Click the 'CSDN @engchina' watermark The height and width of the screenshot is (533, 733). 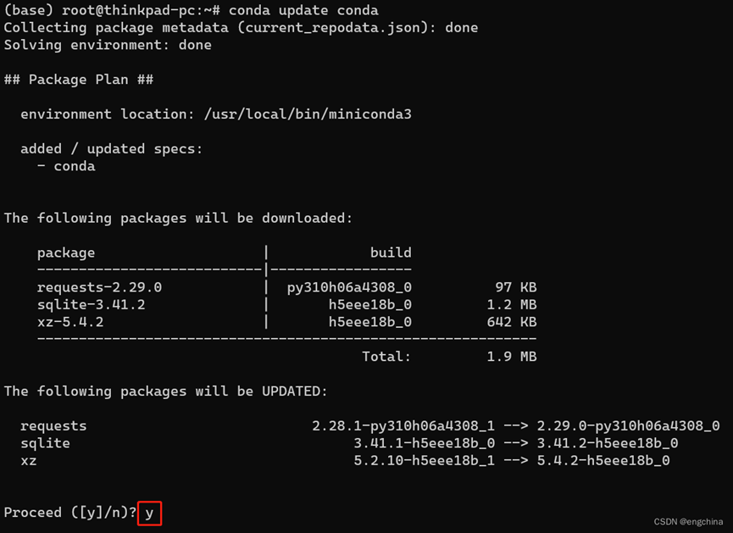[689, 522]
